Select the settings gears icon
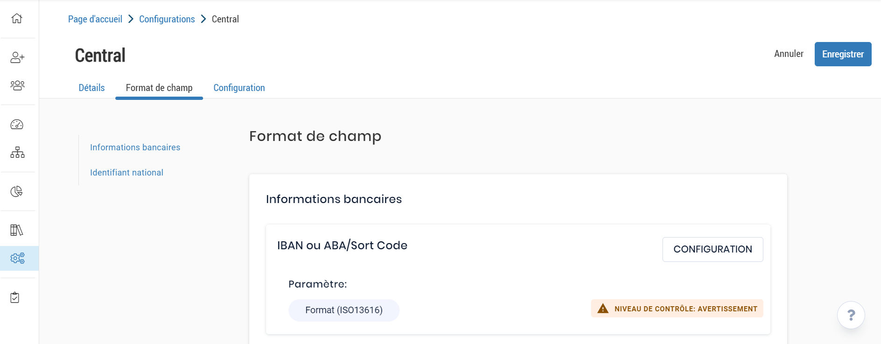This screenshot has width=881, height=344. (x=18, y=258)
